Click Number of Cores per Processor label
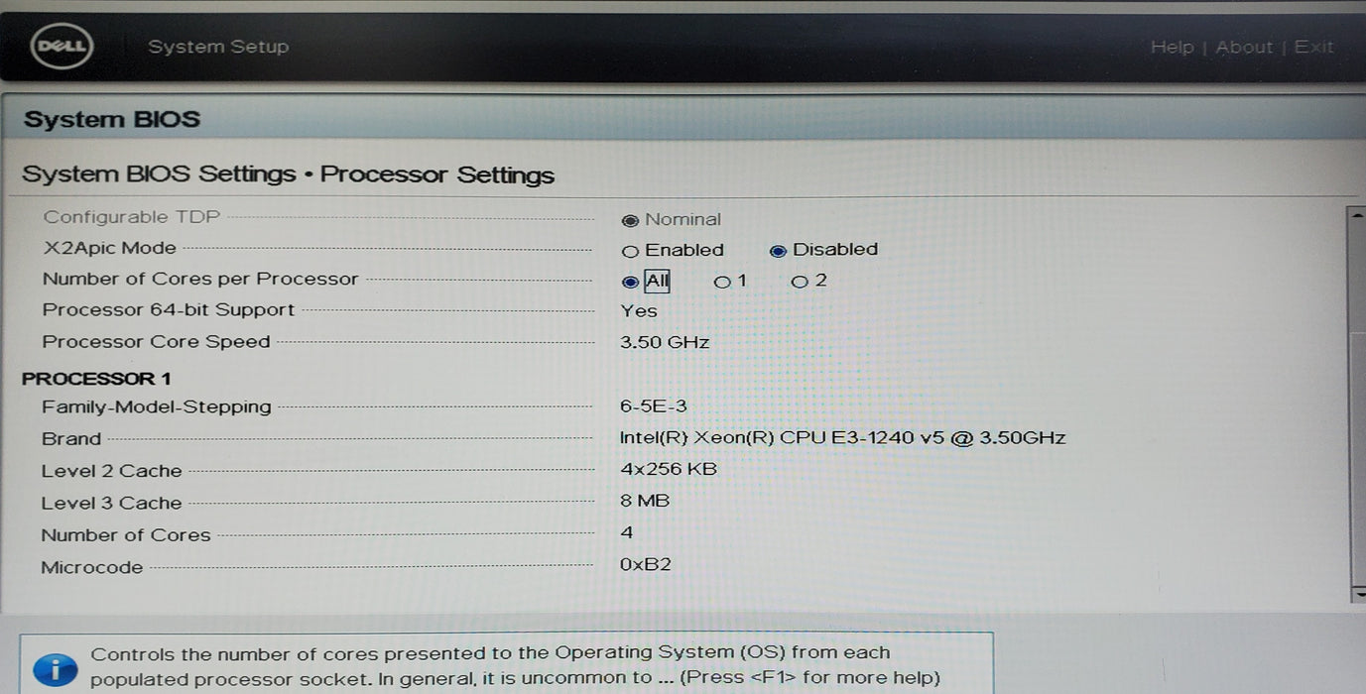 pos(200,279)
